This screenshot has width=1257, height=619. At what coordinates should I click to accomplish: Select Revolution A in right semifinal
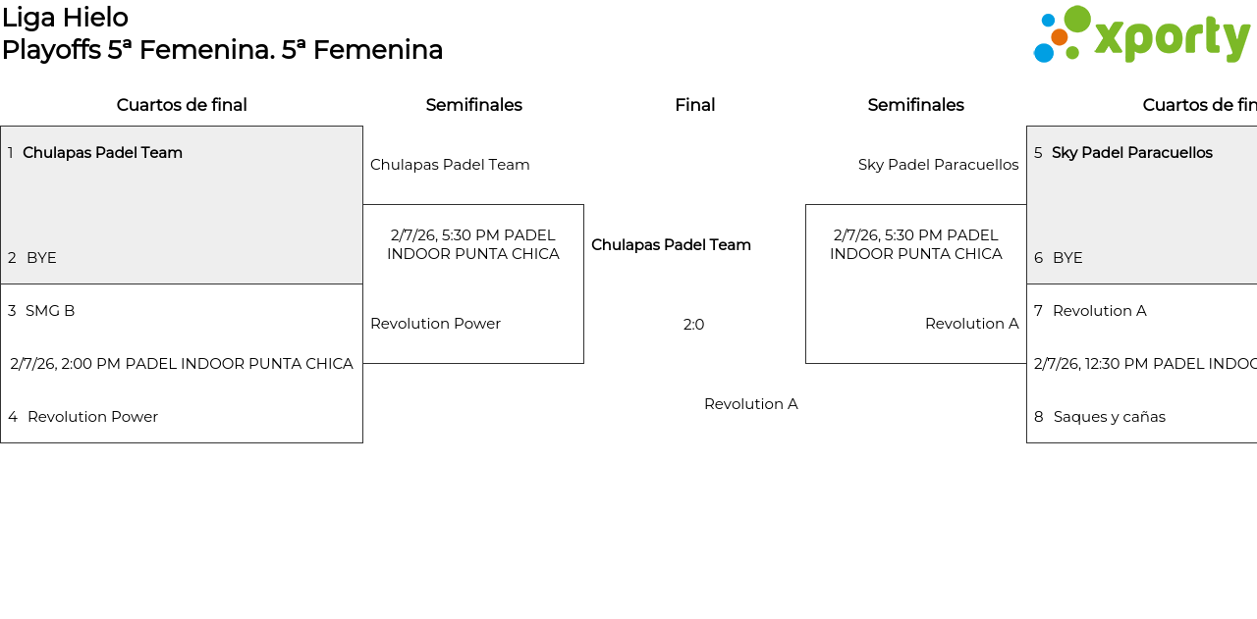click(971, 324)
